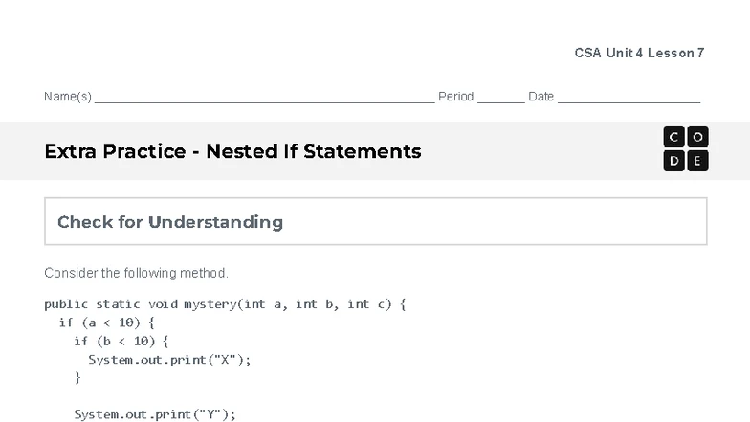Viewport: 750px width, 422px height.
Task: Click the System.out.print("X") statement
Action: point(169,360)
